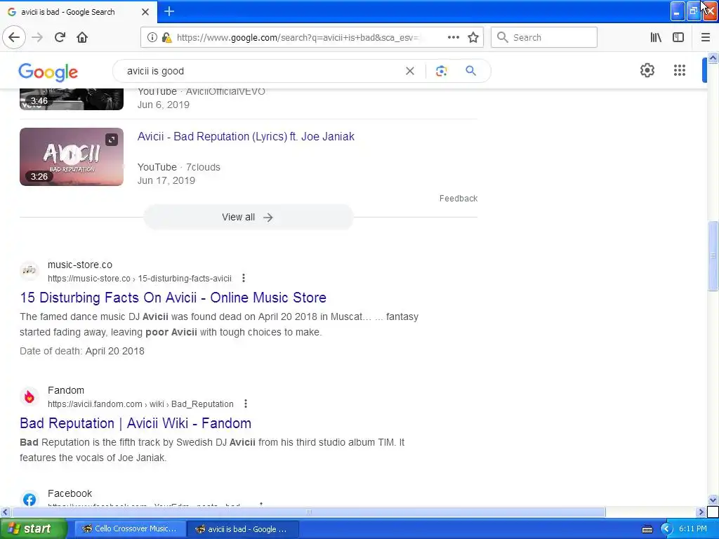Click the music-store.co site favicon
719x539 pixels.
(x=29, y=271)
